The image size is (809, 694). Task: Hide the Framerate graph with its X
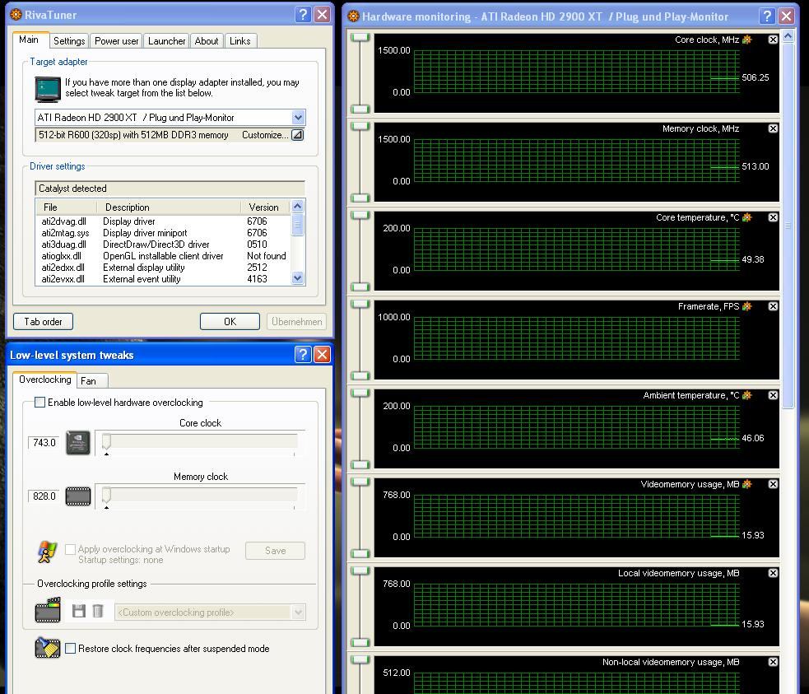(x=773, y=306)
